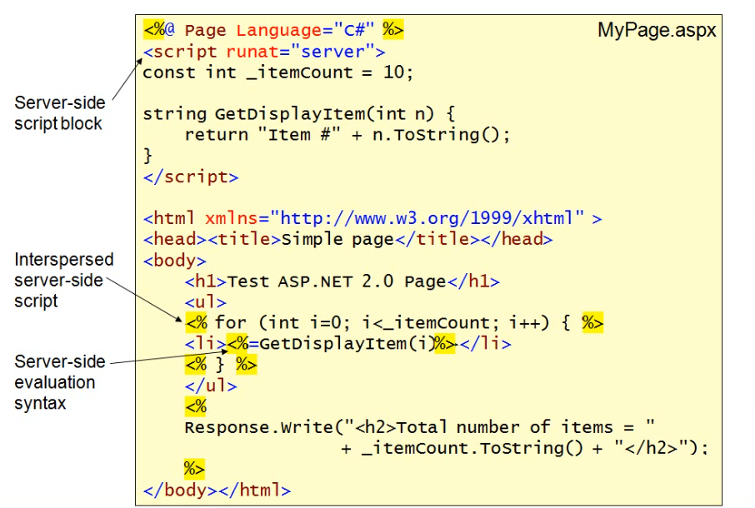Click the <script runat="server"> opening tag

click(264, 52)
